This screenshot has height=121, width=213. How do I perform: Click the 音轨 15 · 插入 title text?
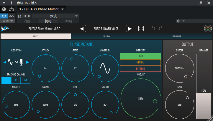[27, 3]
